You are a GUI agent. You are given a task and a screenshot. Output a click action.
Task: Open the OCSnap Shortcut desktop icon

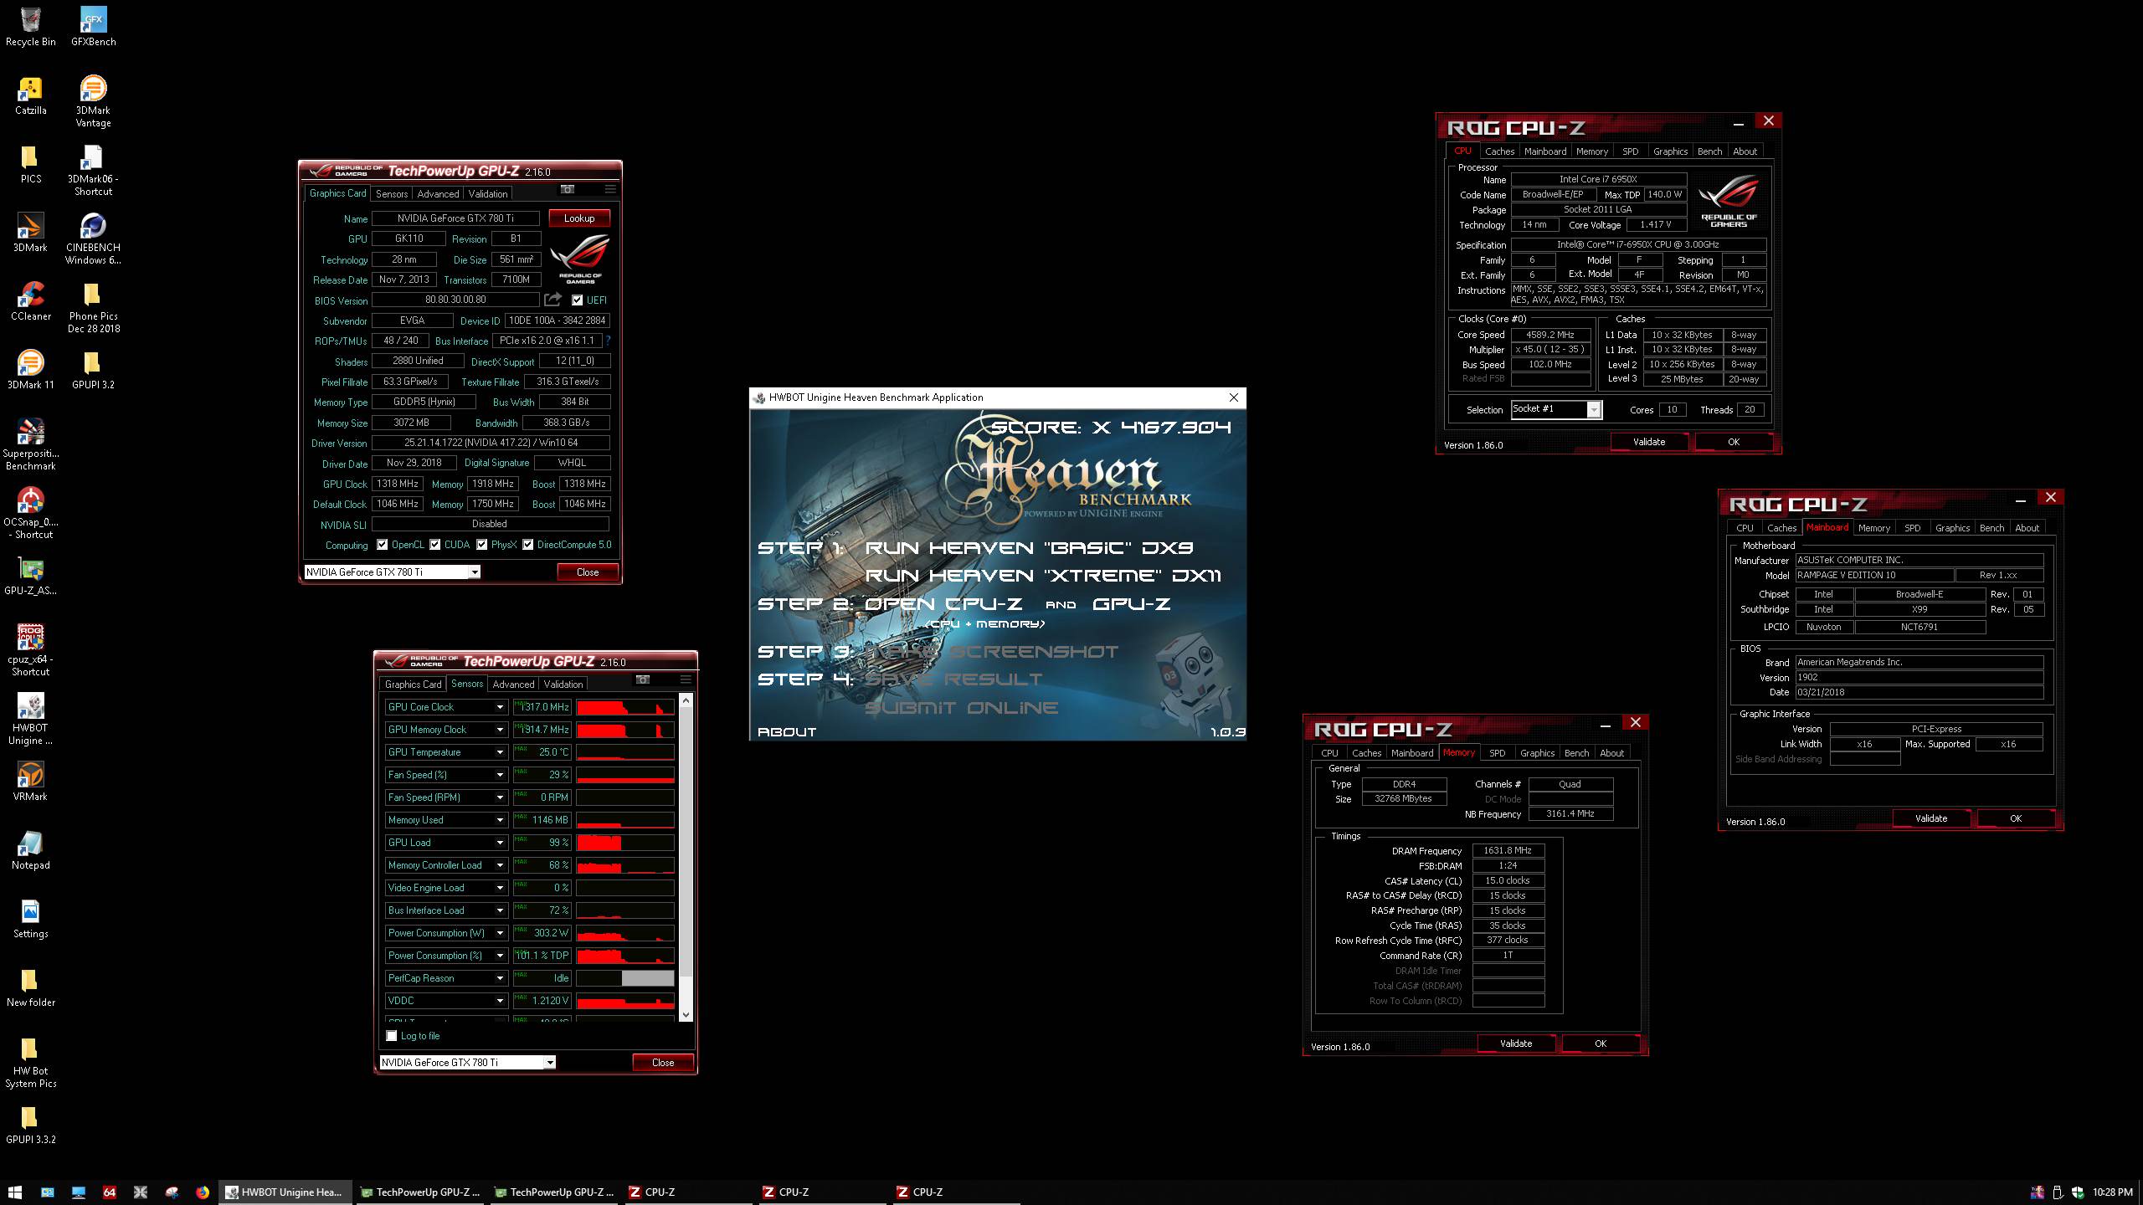pyautogui.click(x=31, y=513)
